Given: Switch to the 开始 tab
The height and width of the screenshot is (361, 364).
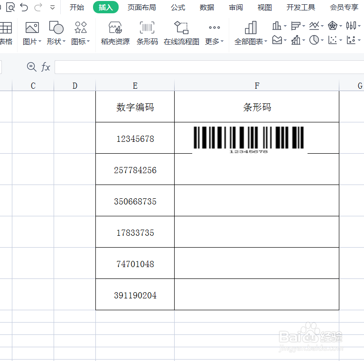Looking at the screenshot, I should [x=76, y=8].
